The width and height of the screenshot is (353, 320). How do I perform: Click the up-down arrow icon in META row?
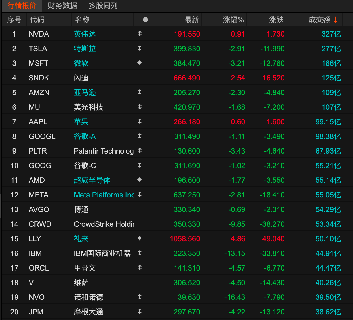pyautogui.click(x=140, y=195)
